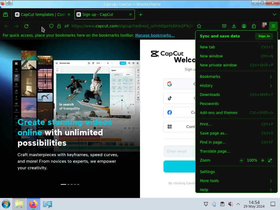Bookmark this page with the star
280x210 pixels.
[x=199, y=26]
